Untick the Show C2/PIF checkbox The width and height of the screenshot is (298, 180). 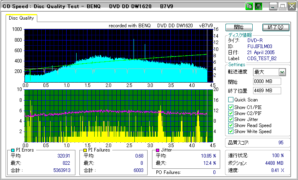(x=231, y=113)
